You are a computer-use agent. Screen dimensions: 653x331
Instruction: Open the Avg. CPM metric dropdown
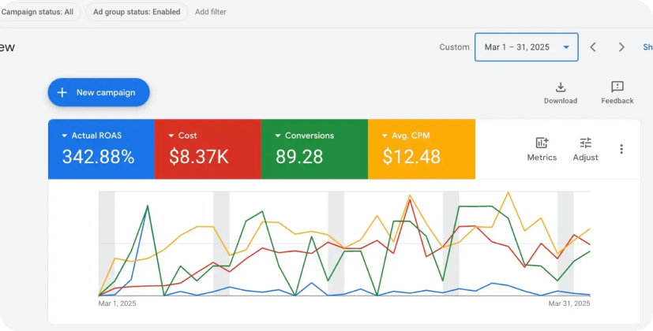(x=385, y=136)
